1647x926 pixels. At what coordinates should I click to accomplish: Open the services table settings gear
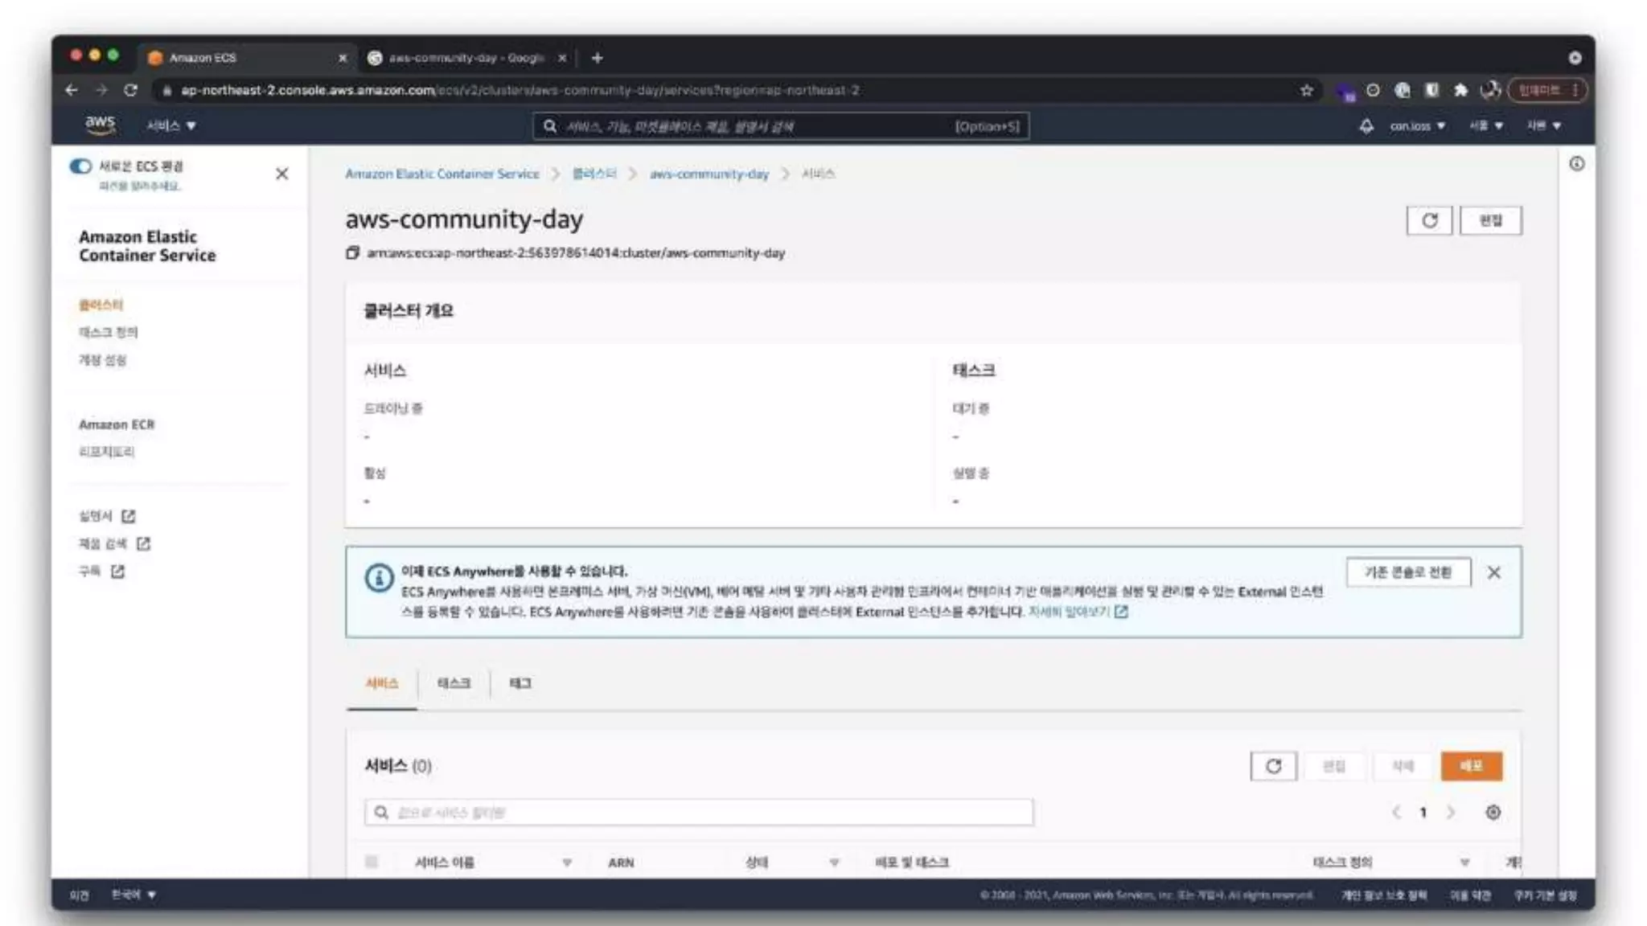point(1493,813)
